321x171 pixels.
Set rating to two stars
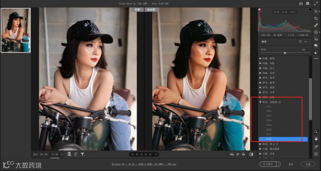tap(137, 154)
